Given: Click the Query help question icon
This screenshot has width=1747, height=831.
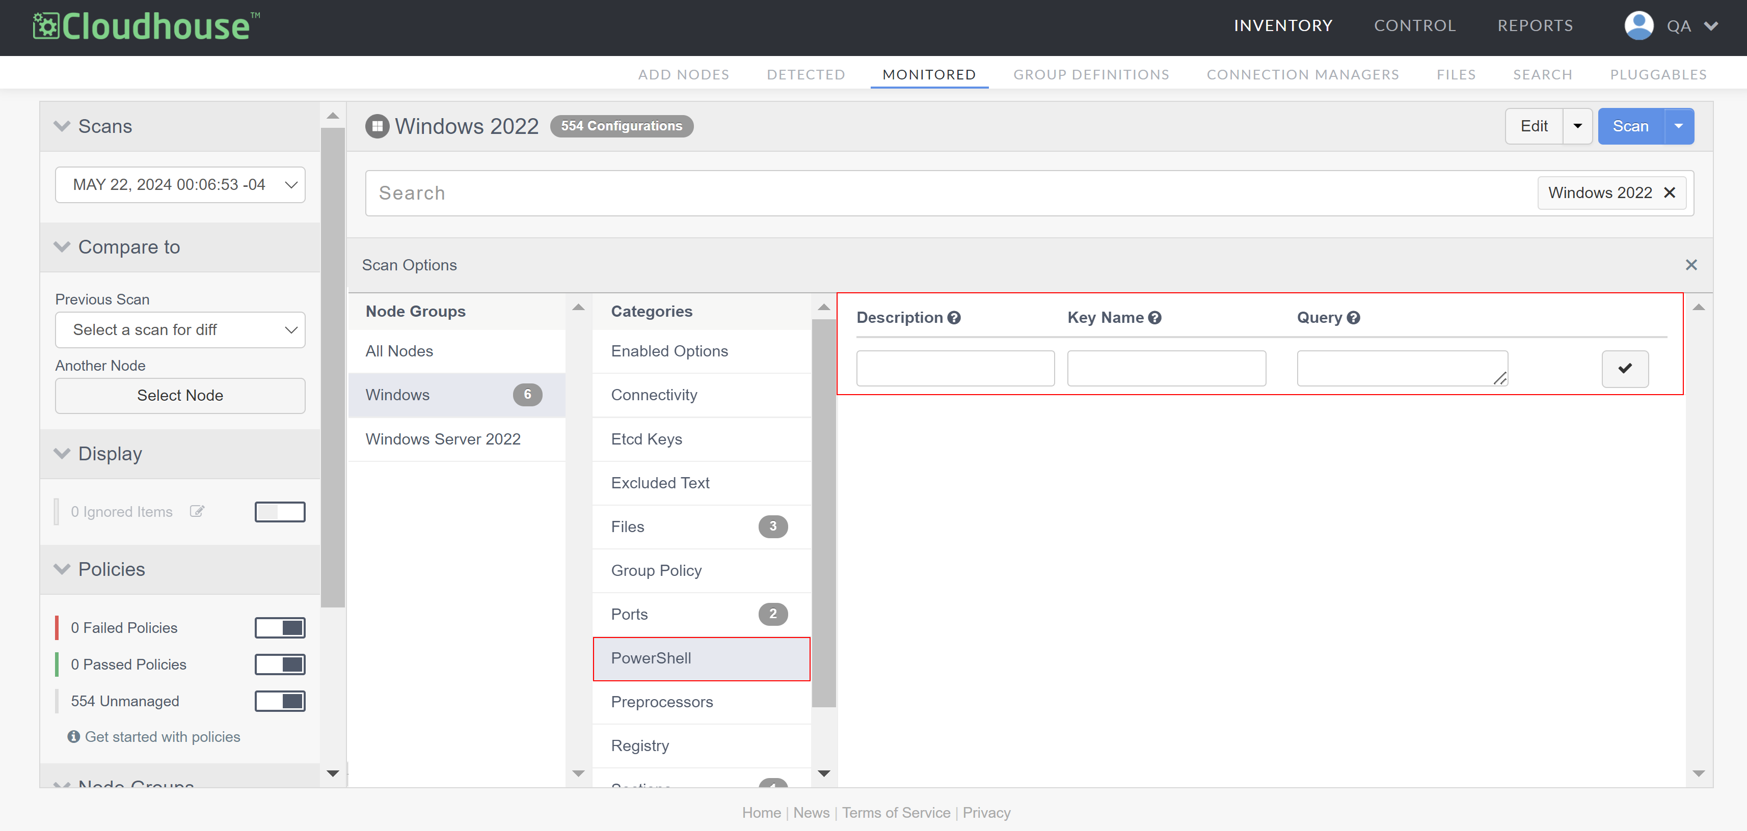Looking at the screenshot, I should (x=1353, y=317).
